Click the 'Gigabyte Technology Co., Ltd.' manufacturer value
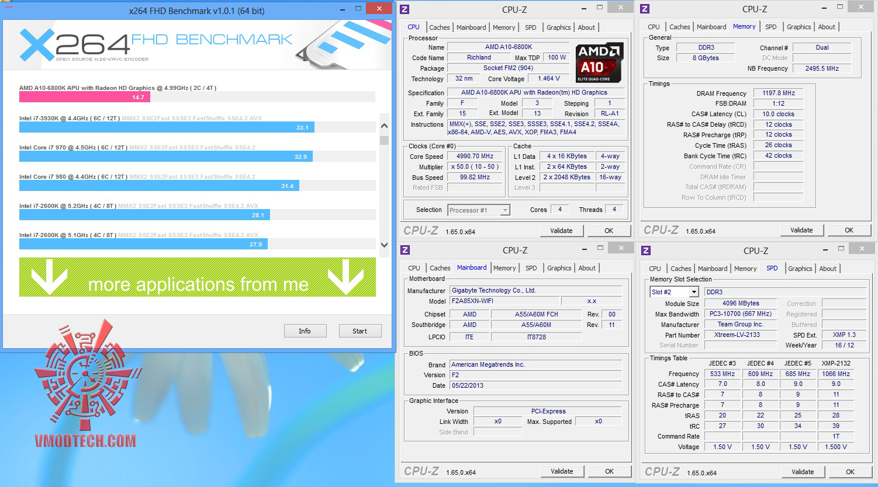 (536, 291)
